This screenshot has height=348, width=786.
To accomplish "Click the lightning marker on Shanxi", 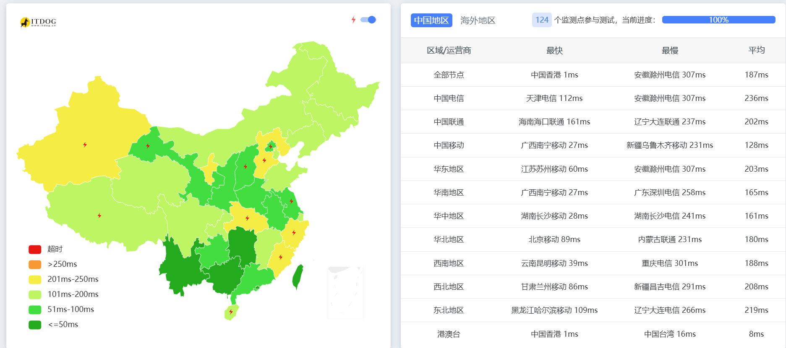I will [x=245, y=167].
